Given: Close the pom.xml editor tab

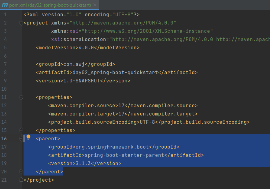Looking at the screenshot, I should pos(95,5).
